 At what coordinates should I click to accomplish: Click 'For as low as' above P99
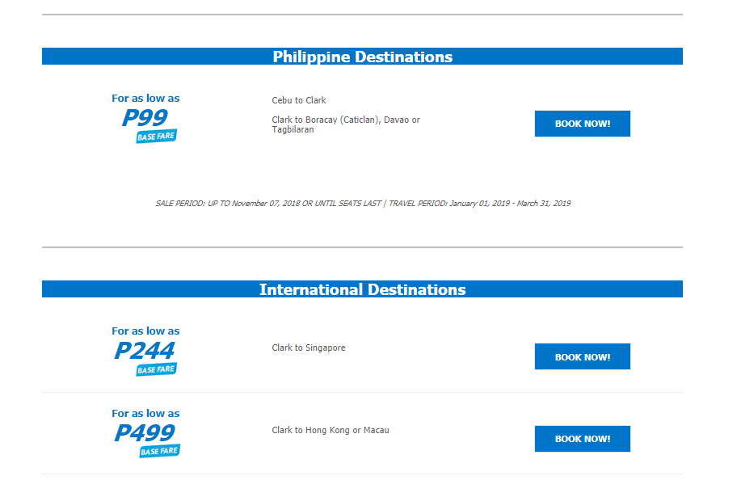(x=145, y=99)
